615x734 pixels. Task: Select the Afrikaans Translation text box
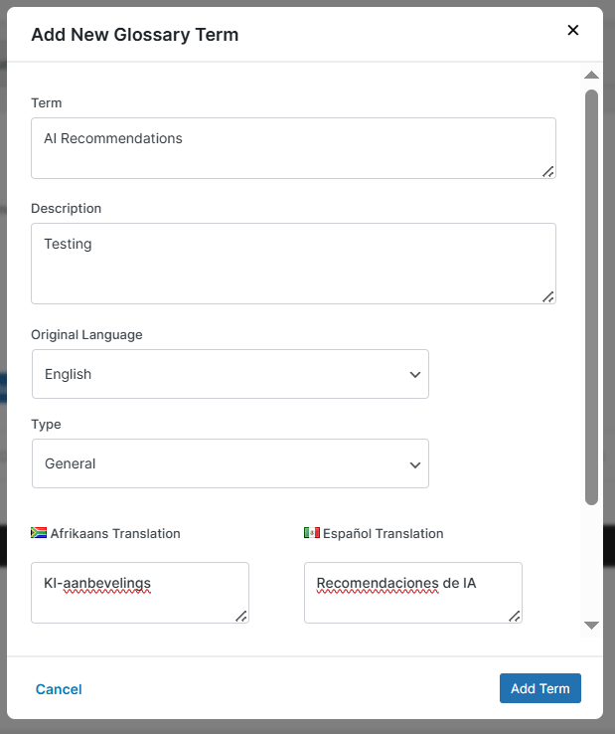tap(139, 592)
